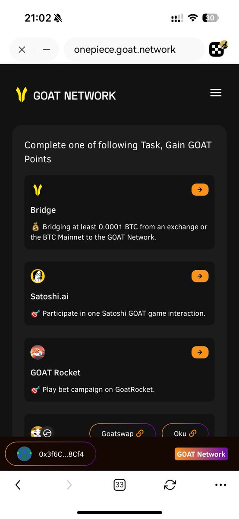
Task: Tap the GOAT Rocket avatar icon
Action: tap(38, 352)
